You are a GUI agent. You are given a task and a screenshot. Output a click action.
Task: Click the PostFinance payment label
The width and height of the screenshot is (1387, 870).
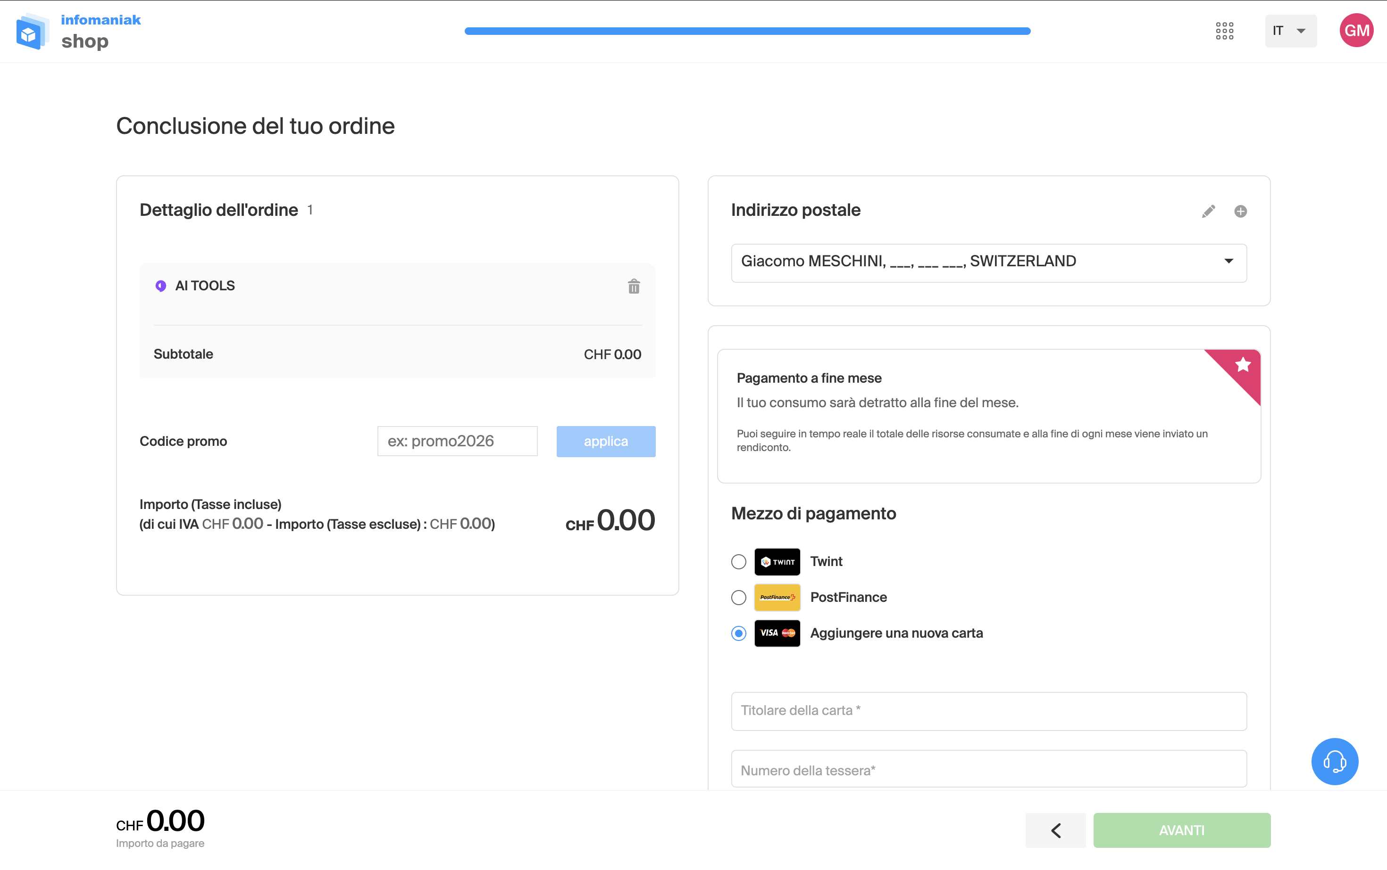point(848,597)
